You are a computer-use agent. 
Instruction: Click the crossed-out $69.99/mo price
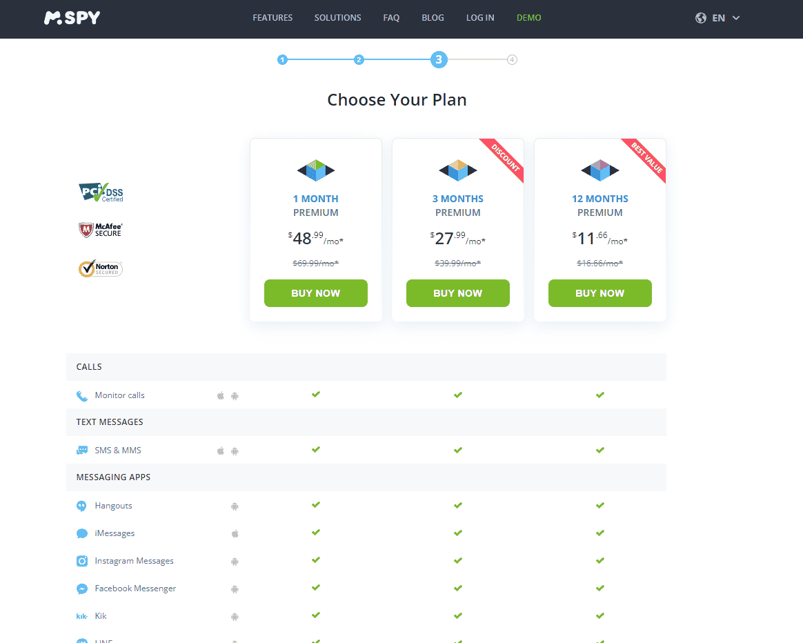[x=316, y=264]
